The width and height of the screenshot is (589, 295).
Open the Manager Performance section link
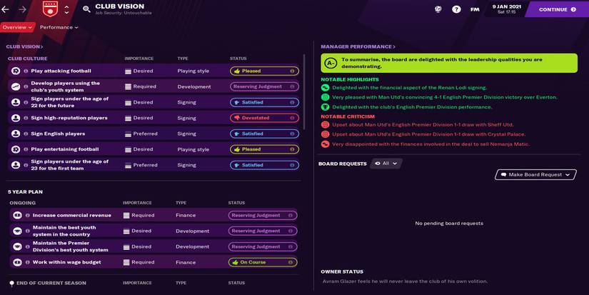pos(358,46)
